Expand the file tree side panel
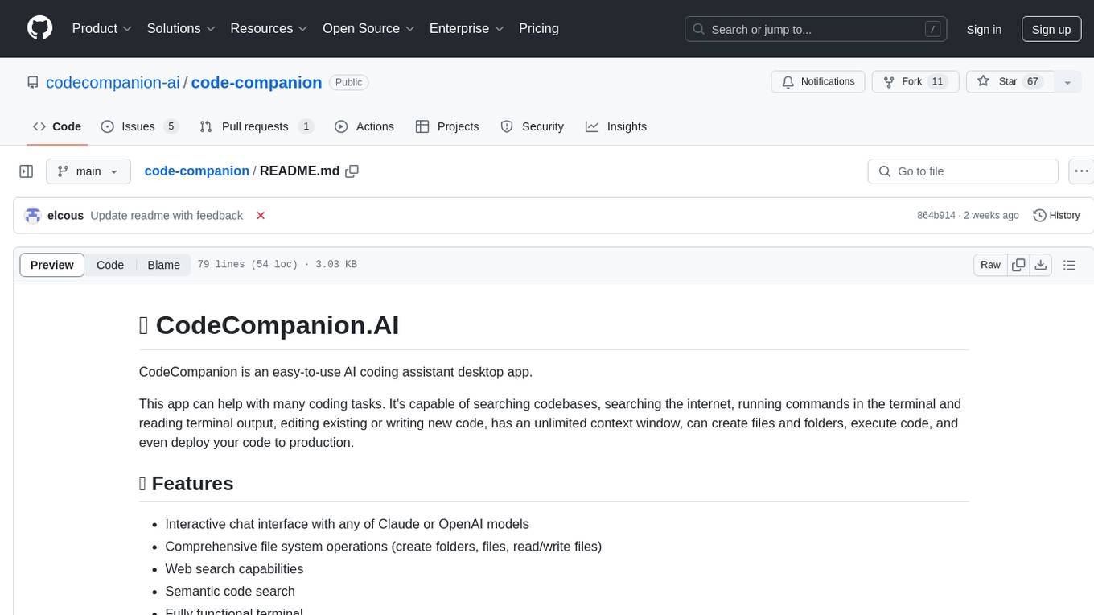This screenshot has width=1094, height=615. click(x=27, y=171)
